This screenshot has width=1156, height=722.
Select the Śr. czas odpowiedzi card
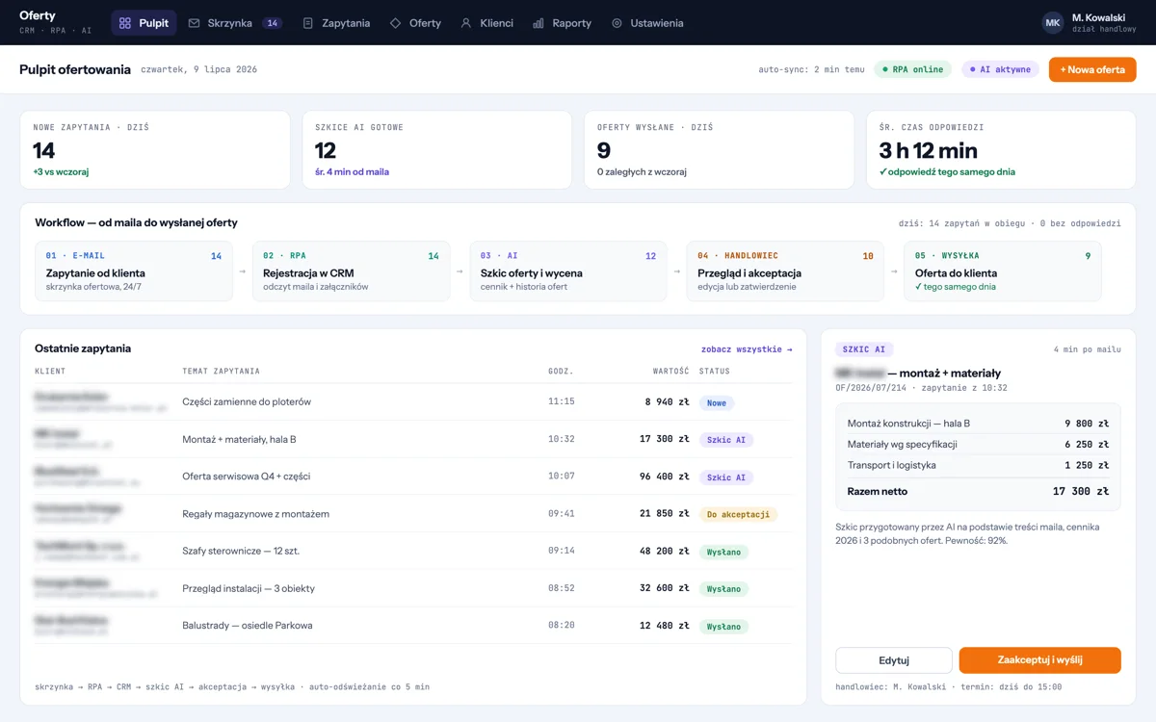(1001, 149)
